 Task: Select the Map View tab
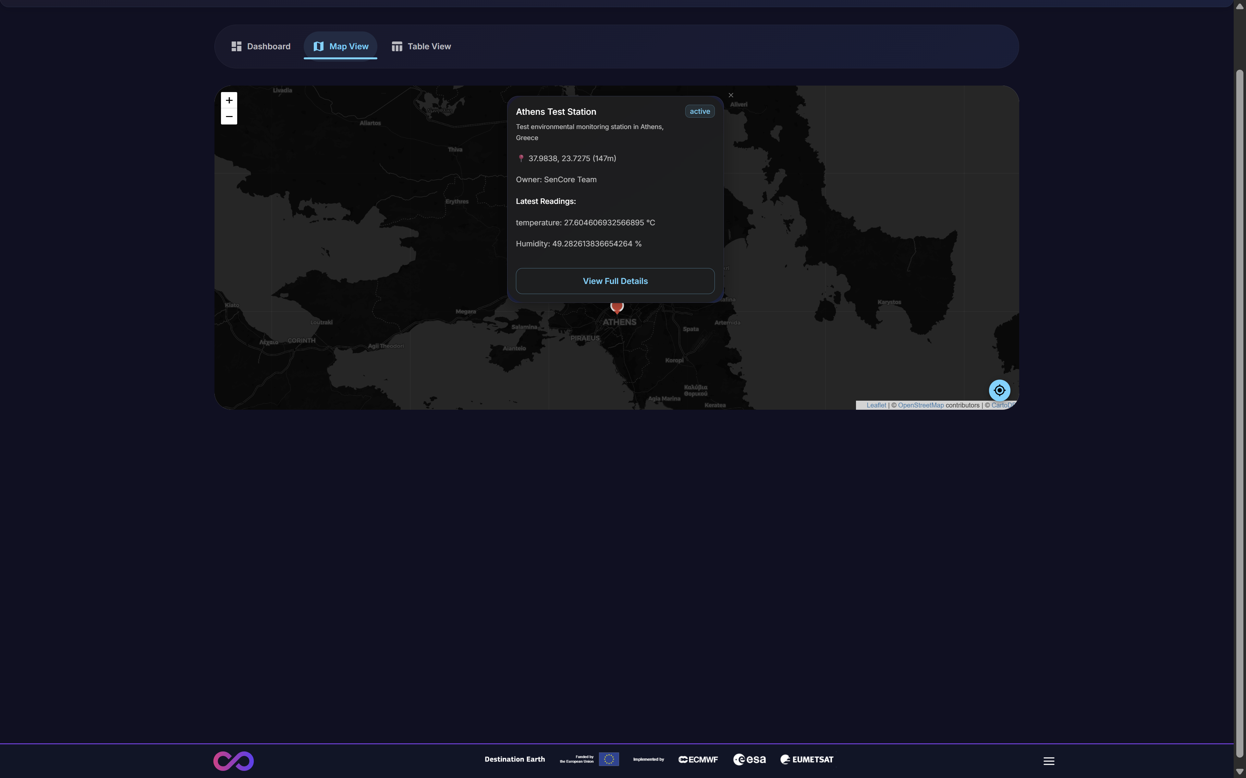click(340, 46)
